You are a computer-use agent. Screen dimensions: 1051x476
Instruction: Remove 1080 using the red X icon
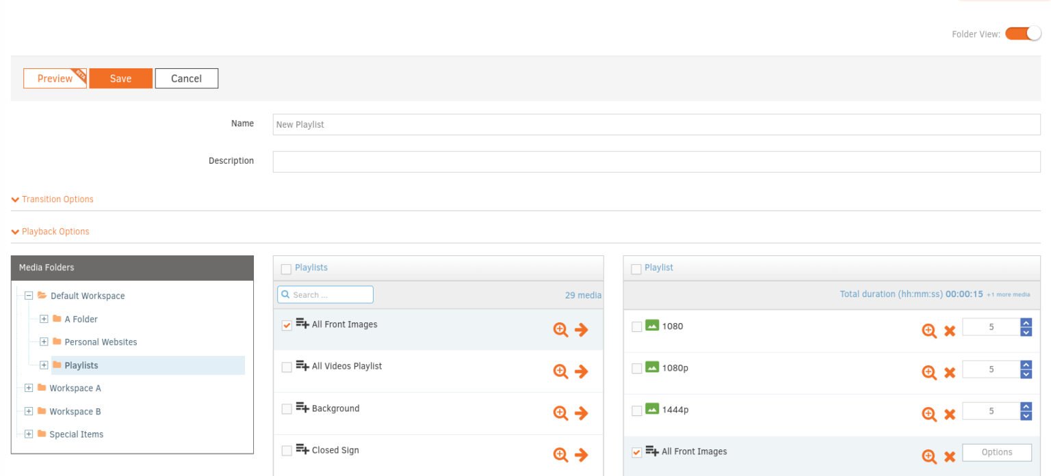(950, 331)
